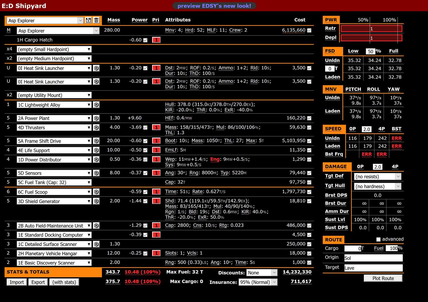Open the empty Medium Hardpoint dropdown
The width and height of the screenshot is (428, 302).
tap(54, 59)
